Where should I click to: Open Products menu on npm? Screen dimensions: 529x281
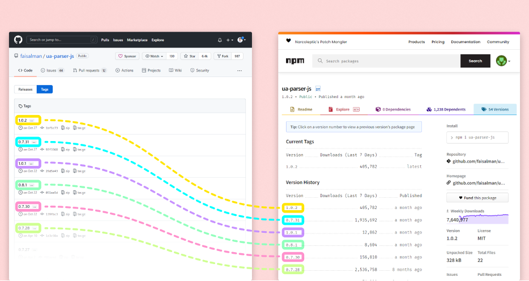[417, 42]
